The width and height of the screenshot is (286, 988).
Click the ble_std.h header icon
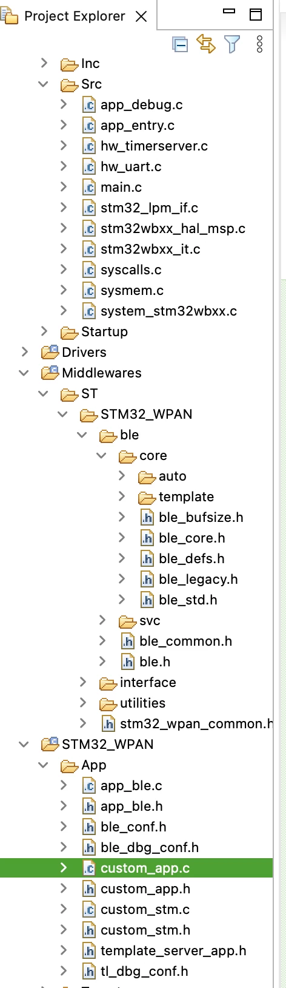147,600
